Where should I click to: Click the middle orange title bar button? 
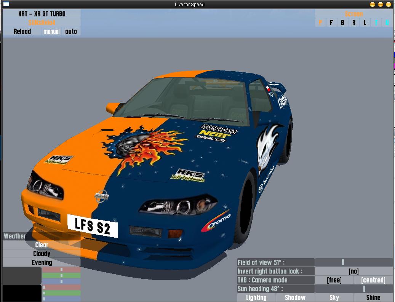(381, 4)
